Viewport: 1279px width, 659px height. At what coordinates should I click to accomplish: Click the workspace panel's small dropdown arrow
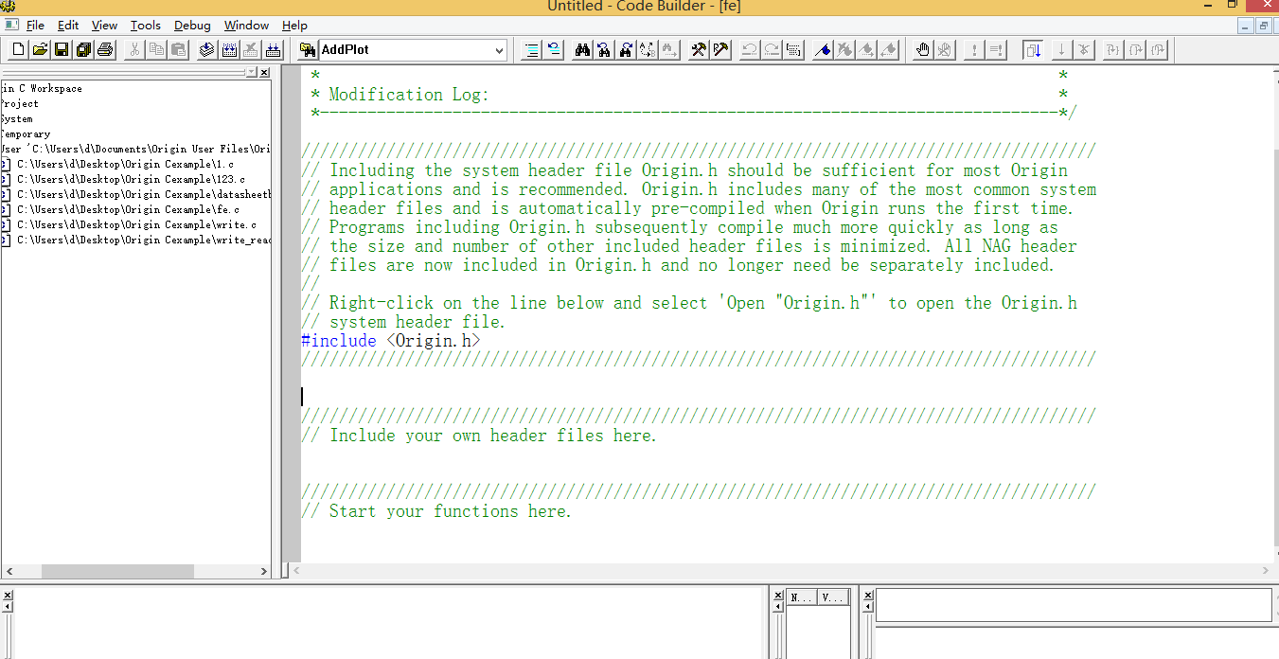[x=251, y=72]
